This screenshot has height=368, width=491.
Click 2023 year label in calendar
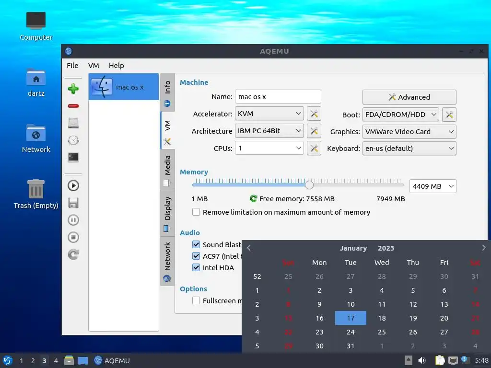coord(386,248)
